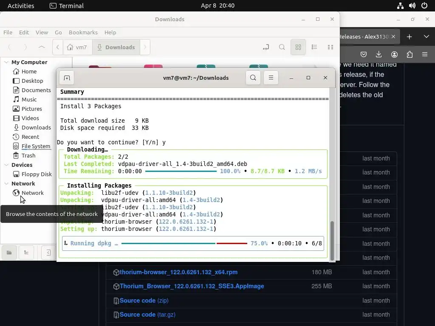The height and width of the screenshot is (326, 435).
Task: Show places in the sidebar
Action: 9,253
